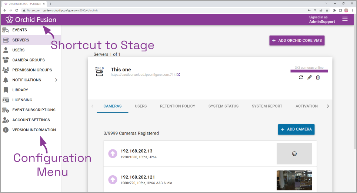Bookmark this page with star icon
The width and height of the screenshot is (357, 193).
pyautogui.click(x=327, y=10)
